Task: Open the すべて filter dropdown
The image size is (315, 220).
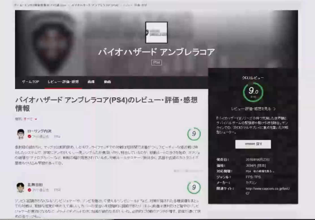Action: coord(30,119)
